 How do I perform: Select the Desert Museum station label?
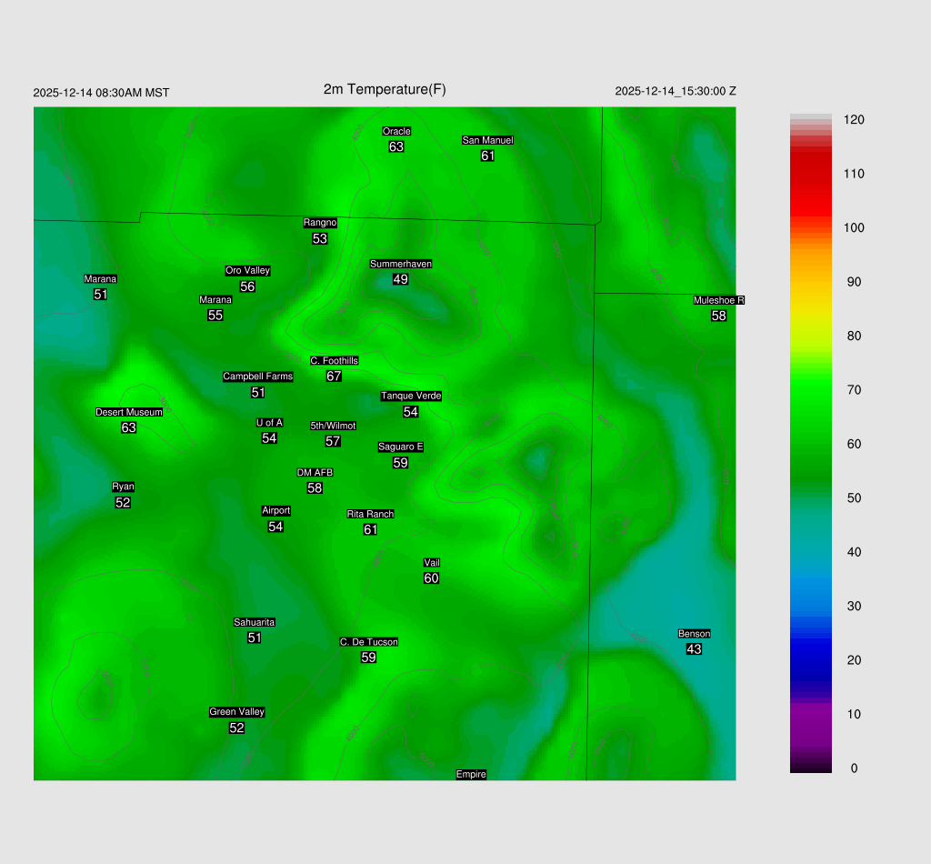(129, 412)
